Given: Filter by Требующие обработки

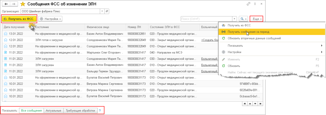Looking at the screenshot, I should [80, 111].
